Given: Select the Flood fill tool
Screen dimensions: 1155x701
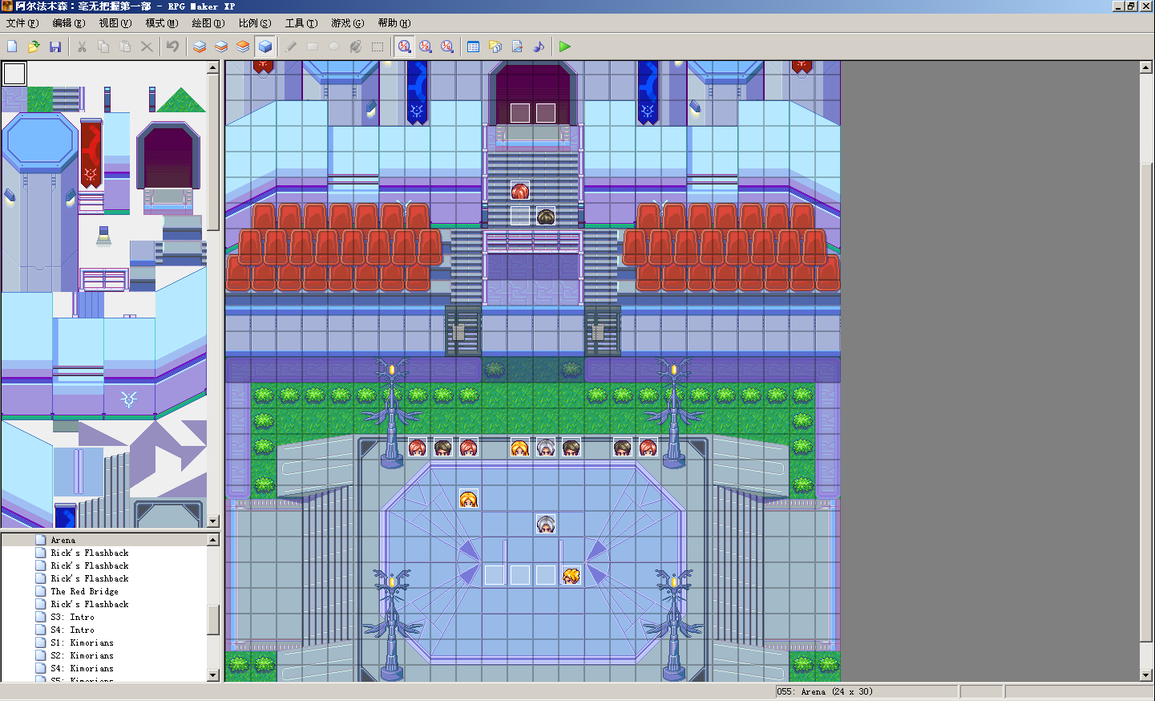Looking at the screenshot, I should tap(356, 47).
